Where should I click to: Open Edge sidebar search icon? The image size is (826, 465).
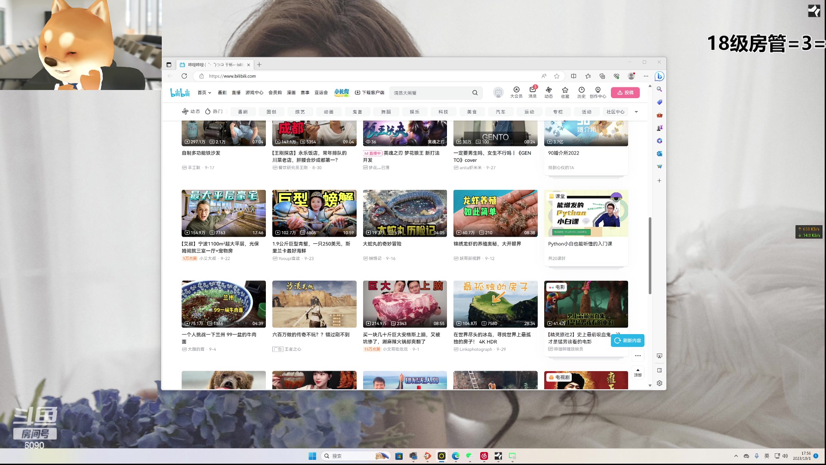[659, 89]
